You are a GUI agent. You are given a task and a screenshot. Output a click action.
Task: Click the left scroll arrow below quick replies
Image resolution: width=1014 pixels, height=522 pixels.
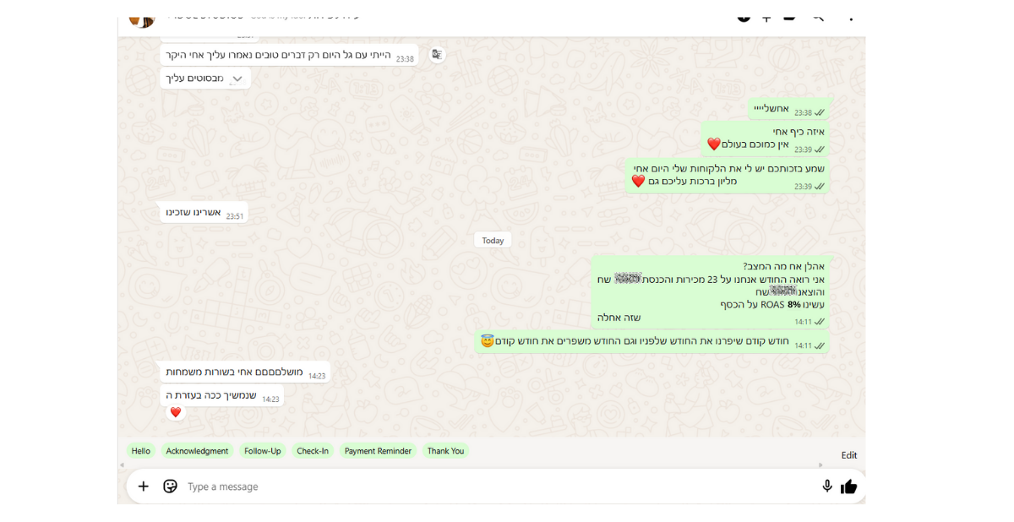coord(122,465)
